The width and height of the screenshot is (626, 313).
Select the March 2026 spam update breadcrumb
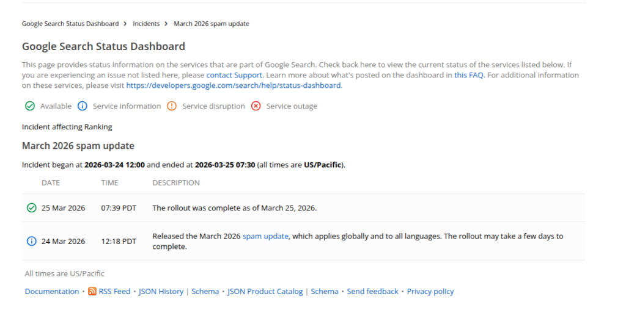point(211,24)
